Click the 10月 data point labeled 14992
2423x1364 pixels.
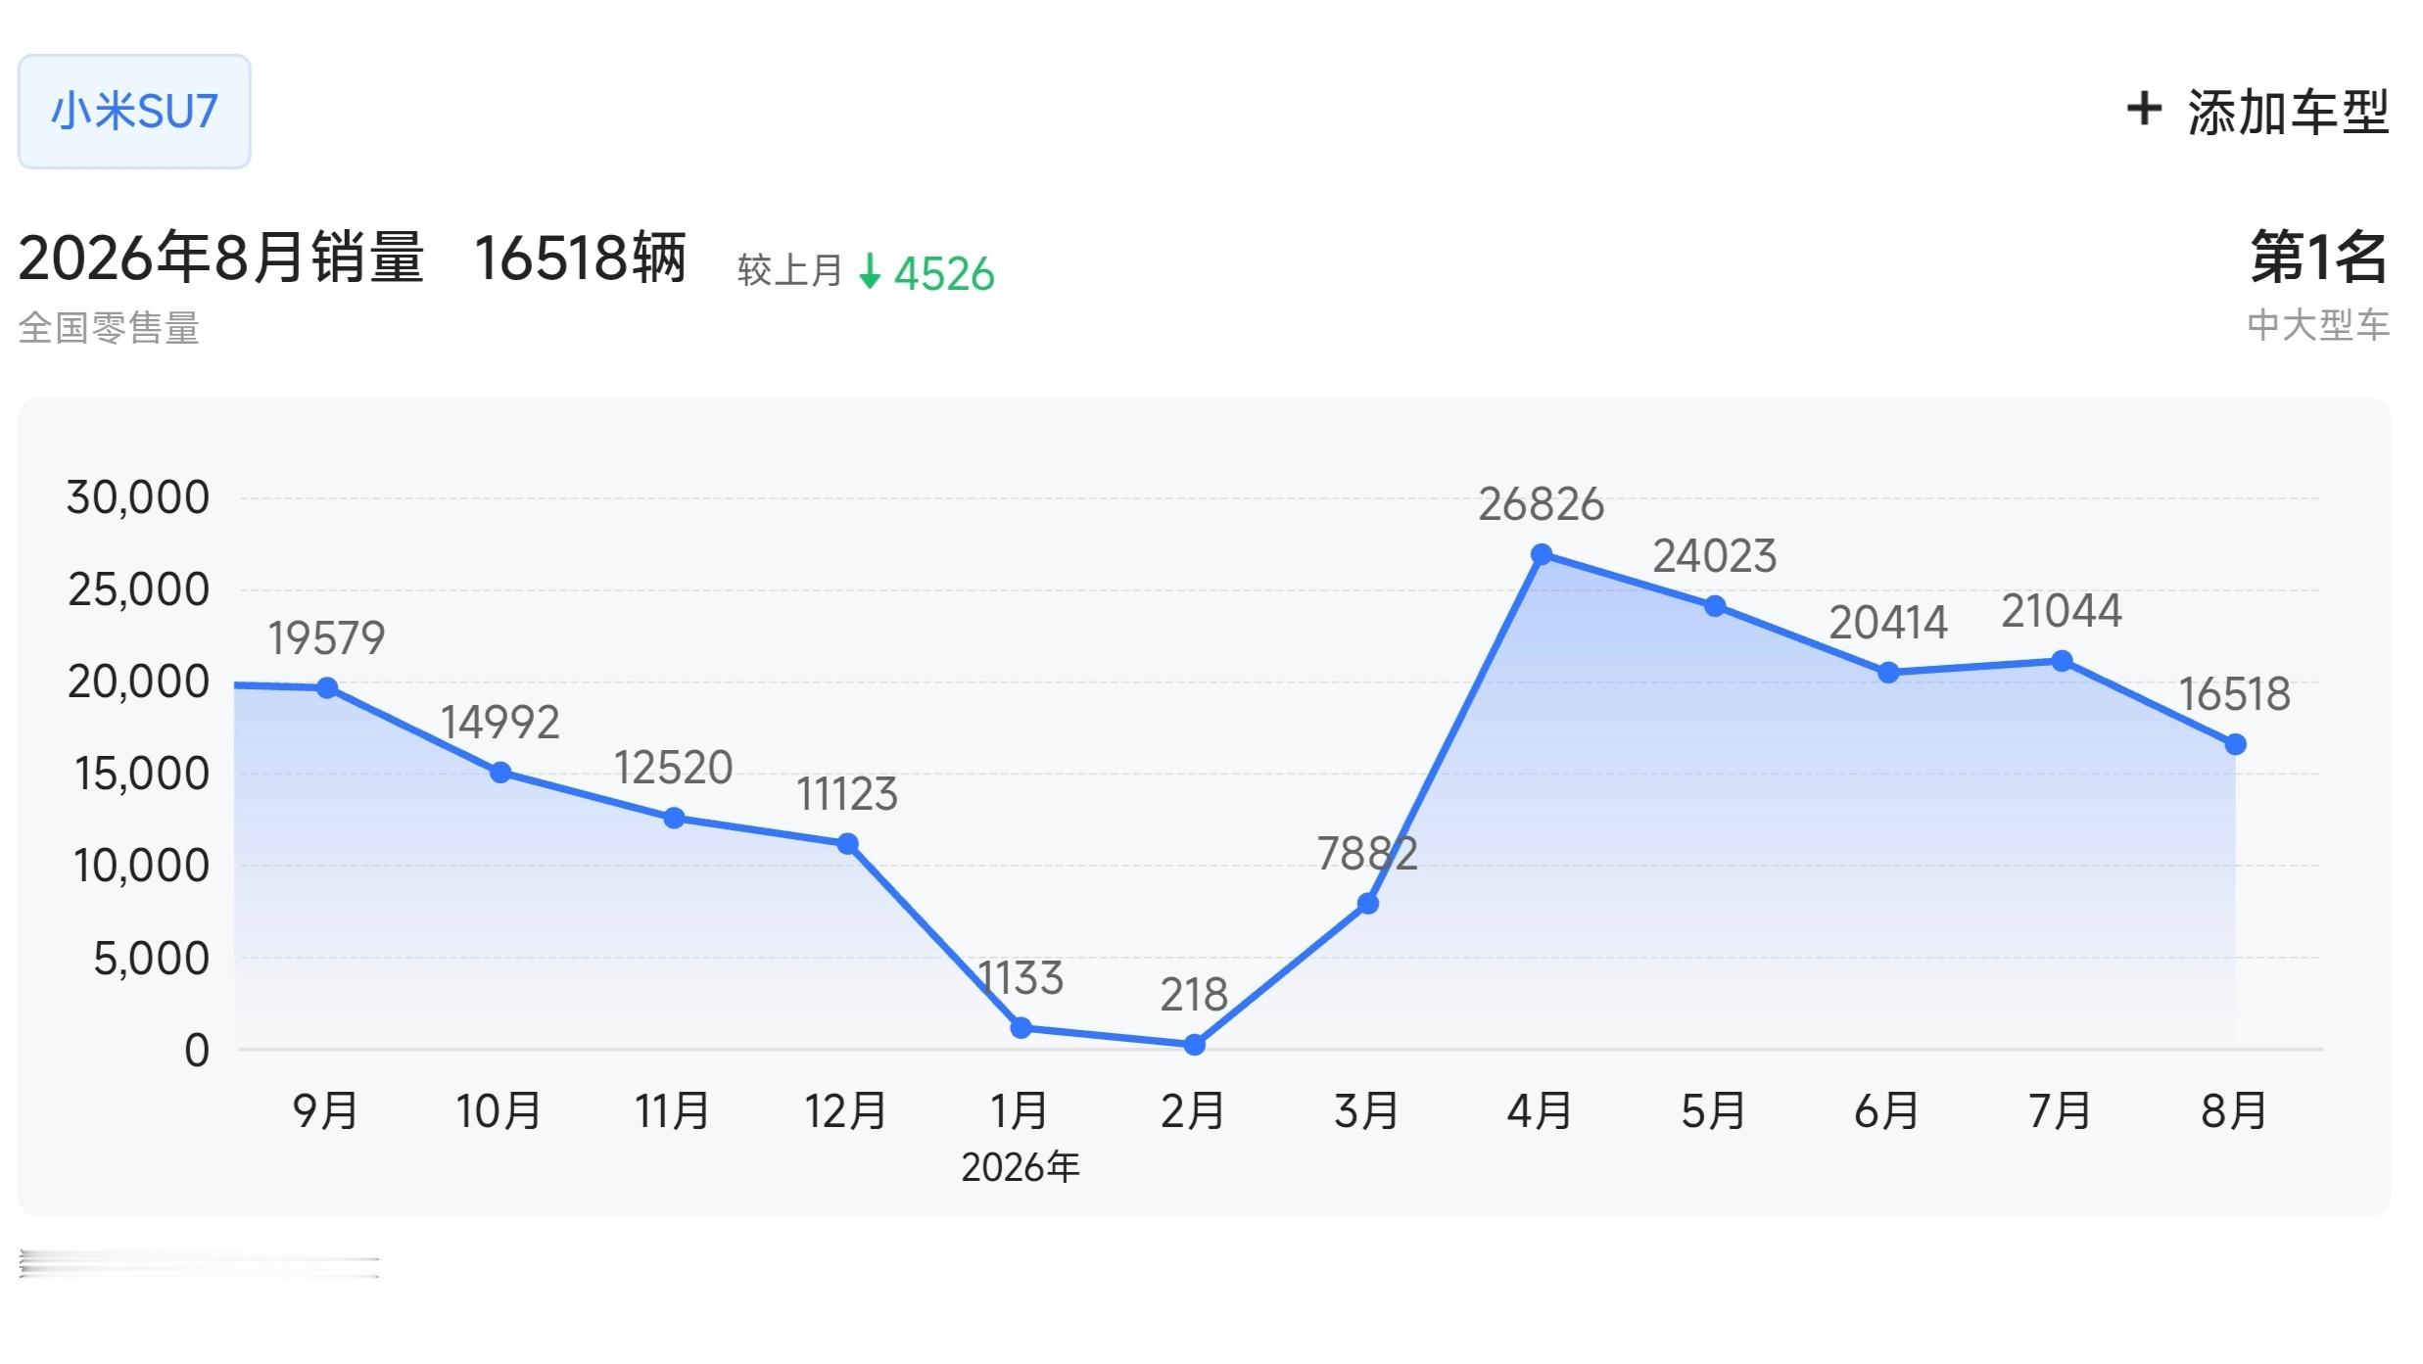point(500,773)
